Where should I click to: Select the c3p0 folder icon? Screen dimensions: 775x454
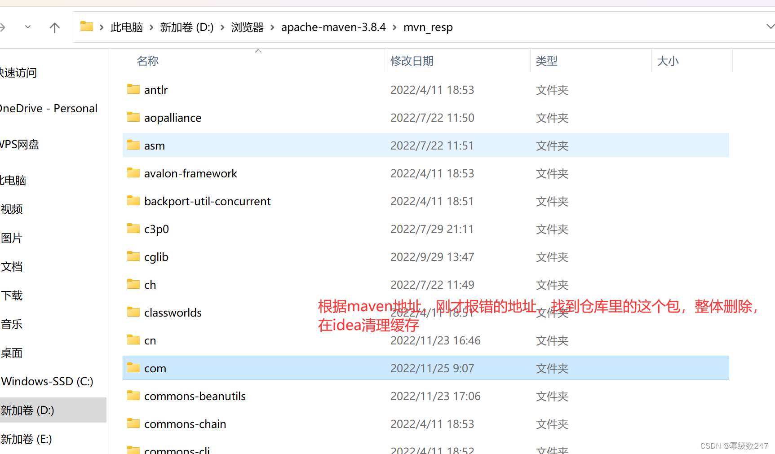pyautogui.click(x=133, y=228)
